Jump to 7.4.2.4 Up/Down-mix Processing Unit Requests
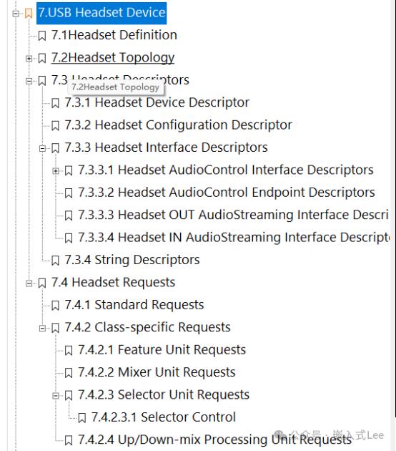 [215, 440]
